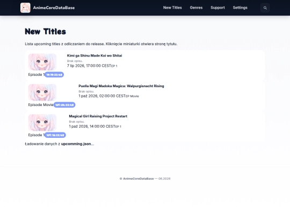Open the Support menu item
Screen dimensions: 290x218
coord(218,8)
